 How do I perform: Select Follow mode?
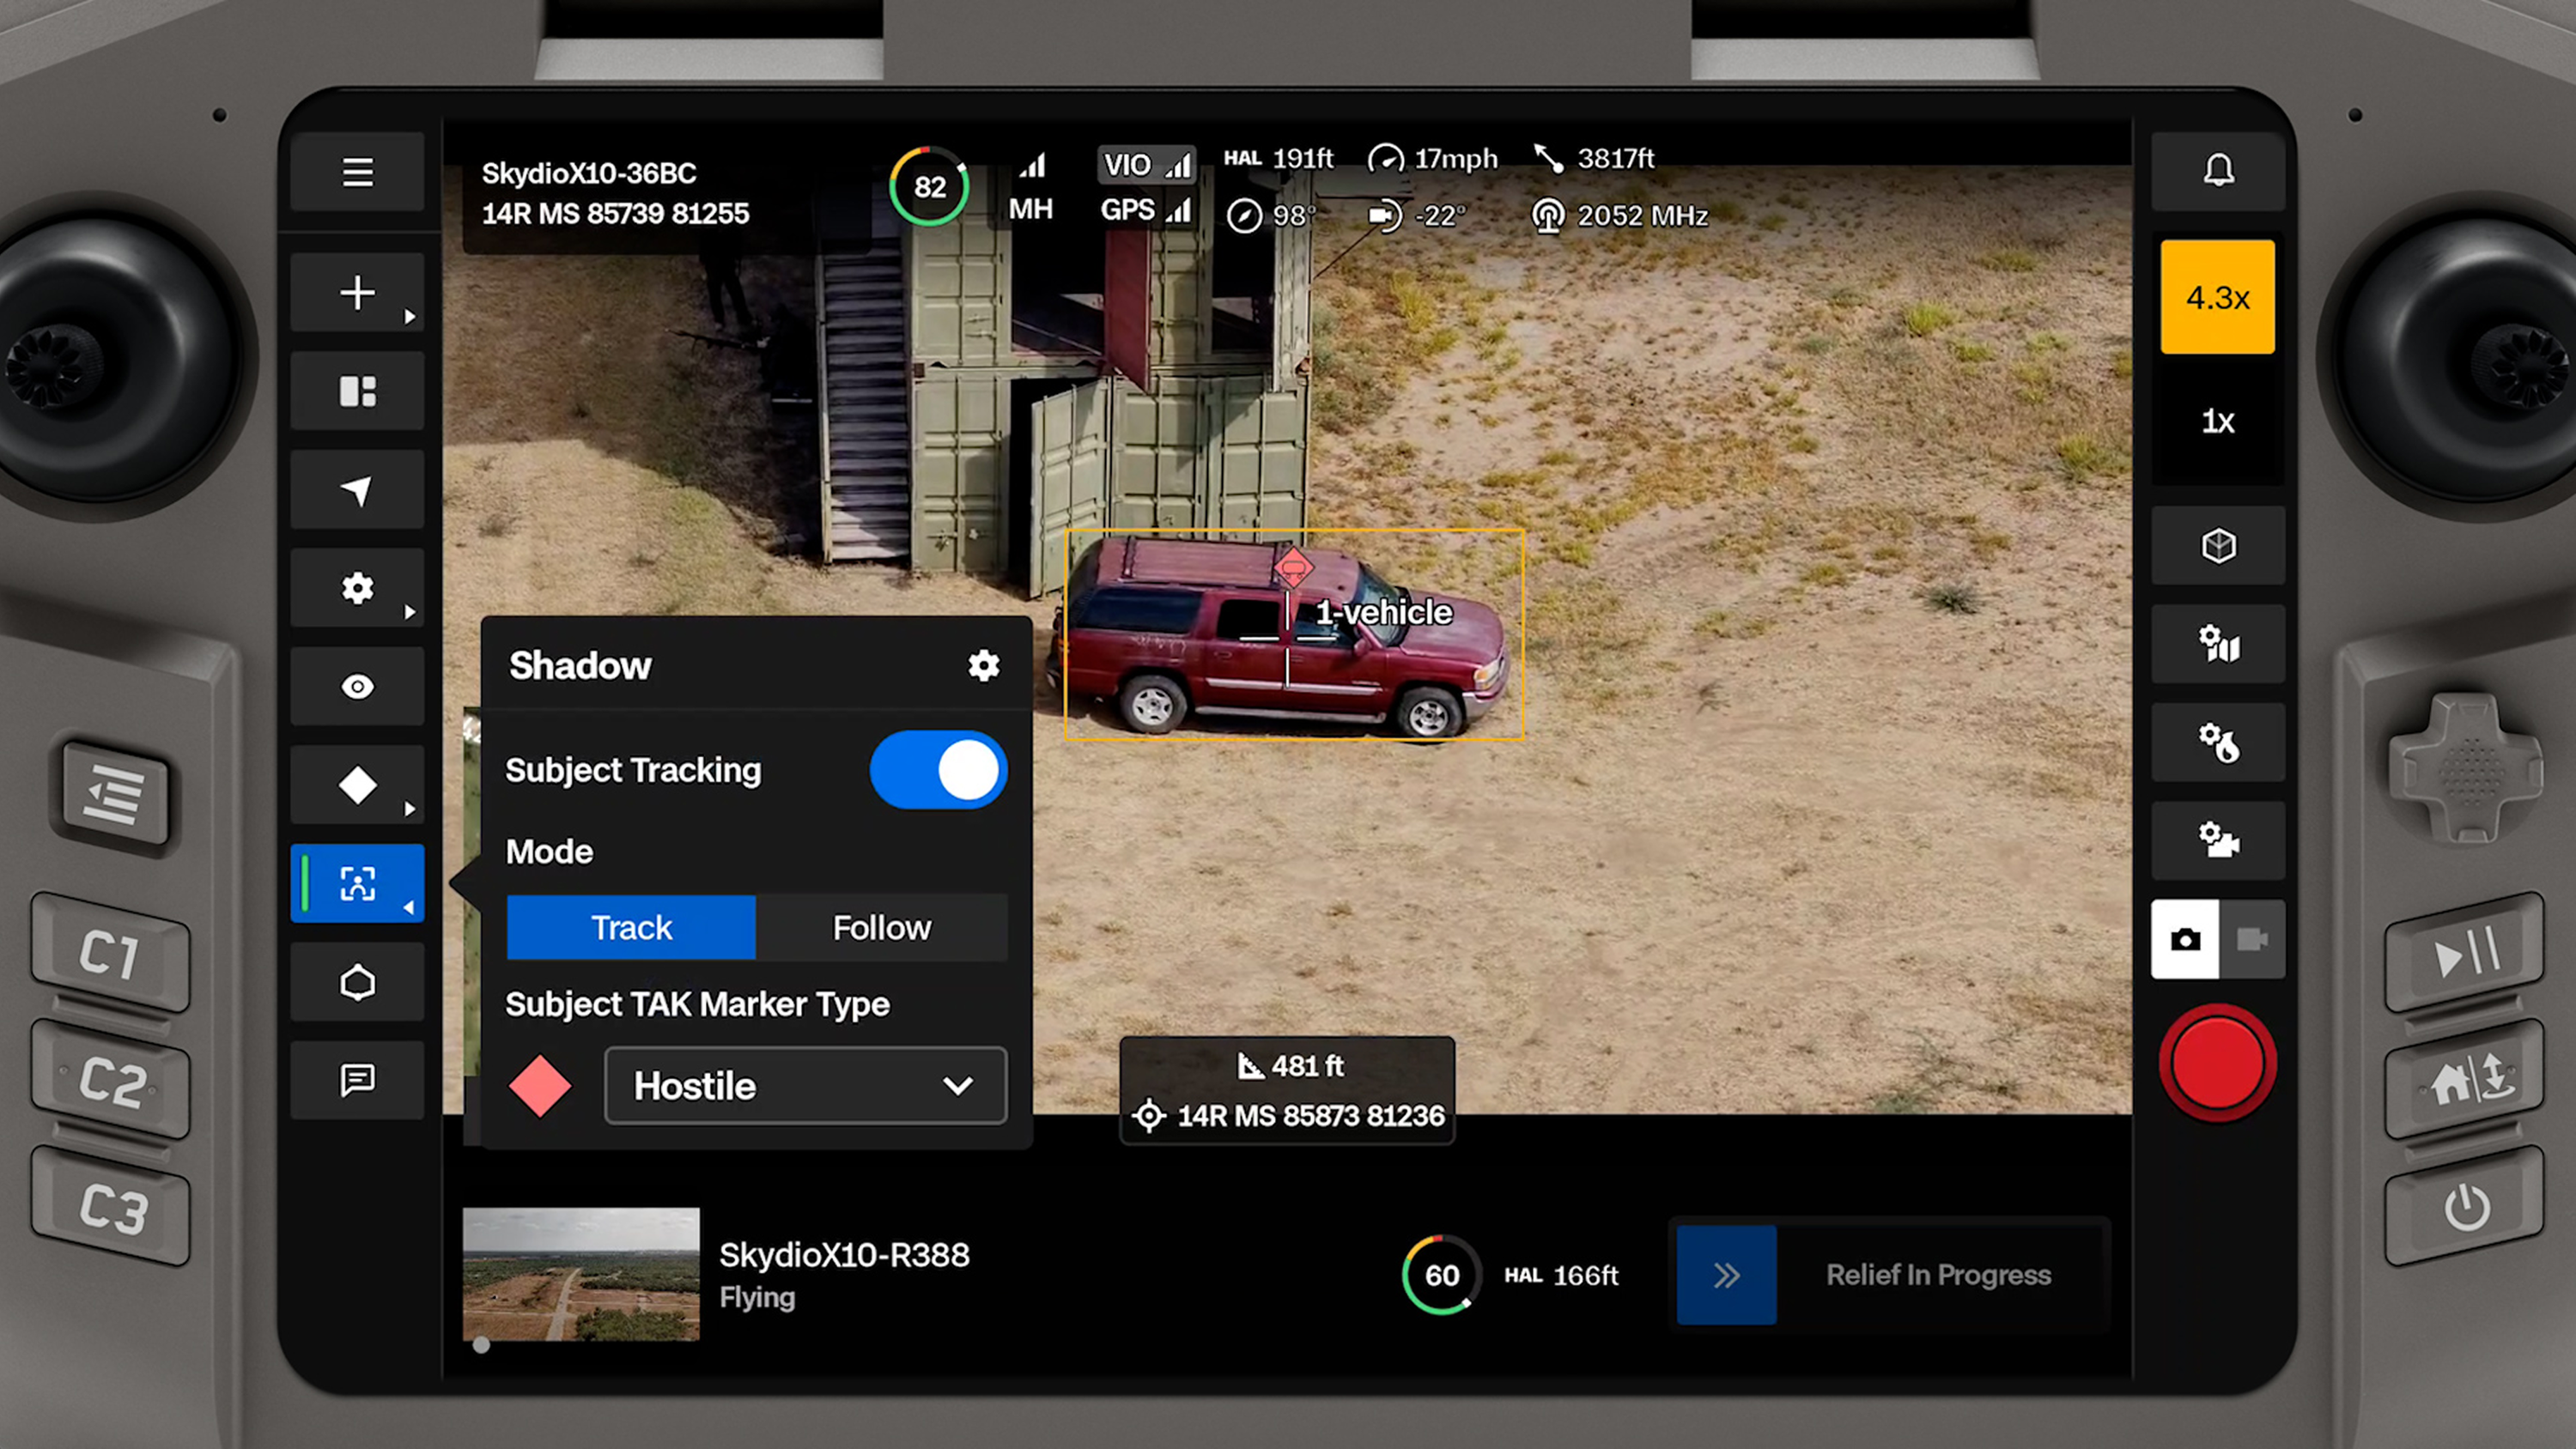tap(881, 927)
